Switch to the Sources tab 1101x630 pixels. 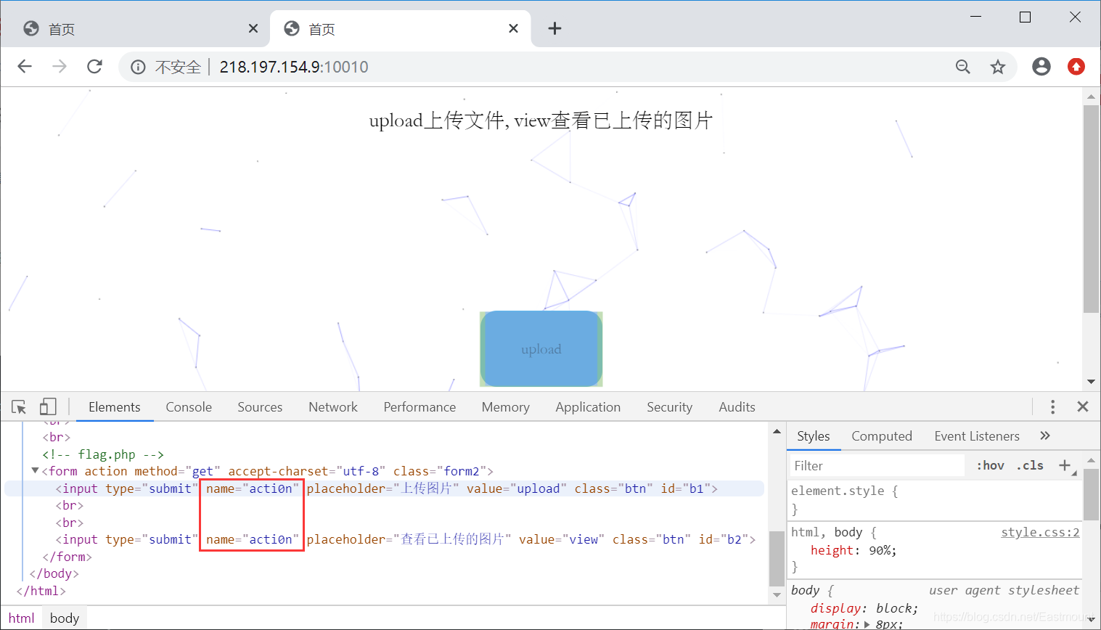(260, 407)
